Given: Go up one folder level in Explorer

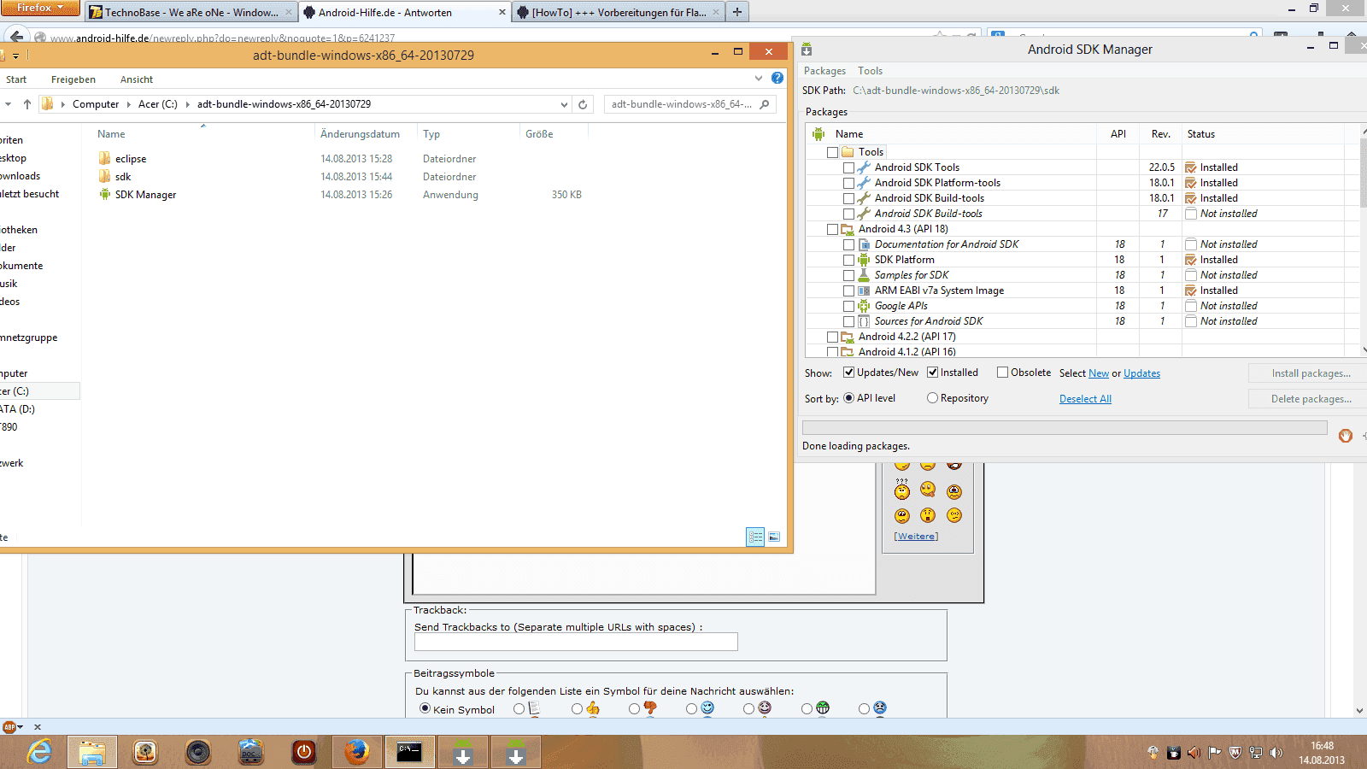Looking at the screenshot, I should 27,104.
